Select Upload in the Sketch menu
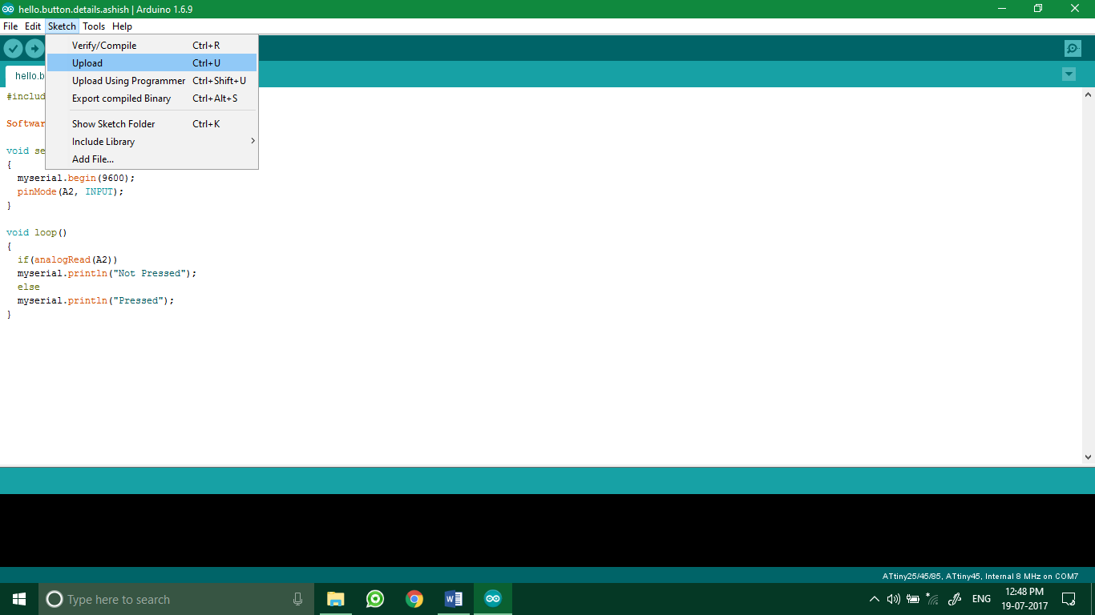The height and width of the screenshot is (615, 1095). click(x=152, y=63)
